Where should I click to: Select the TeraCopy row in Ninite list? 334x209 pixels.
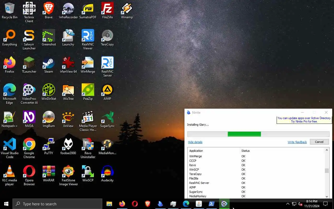pyautogui.click(x=256, y=174)
